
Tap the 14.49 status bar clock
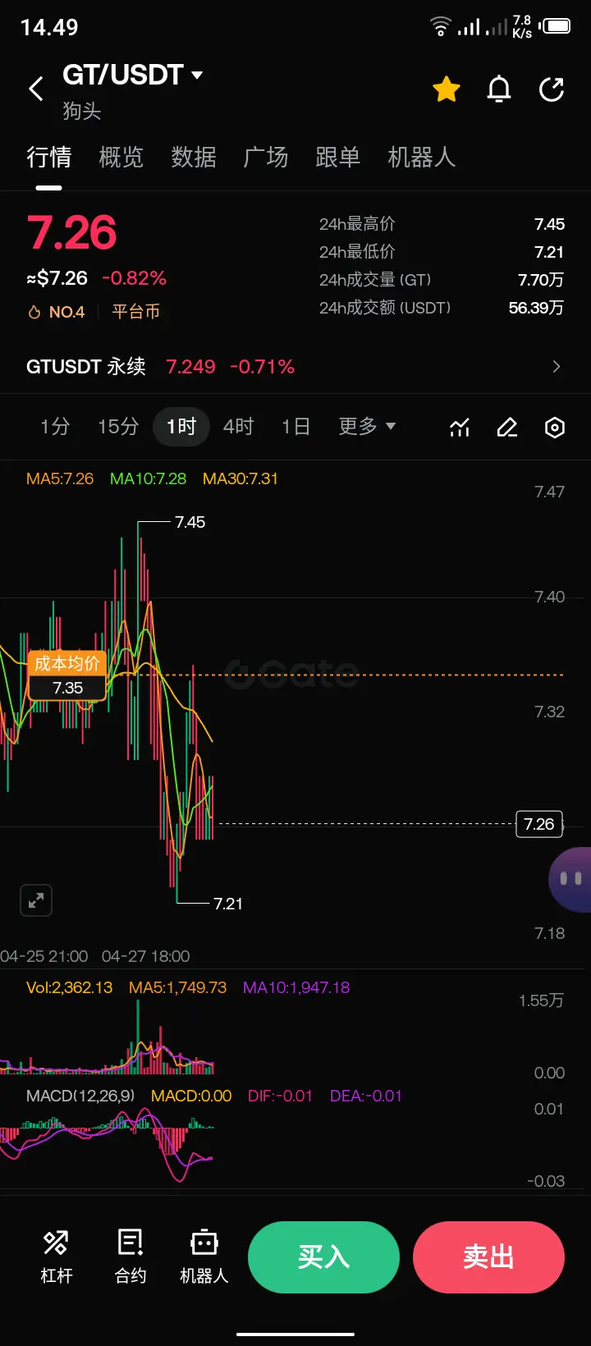pos(49,27)
